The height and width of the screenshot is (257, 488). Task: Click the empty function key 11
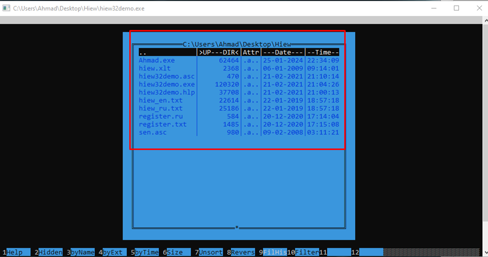point(335,252)
